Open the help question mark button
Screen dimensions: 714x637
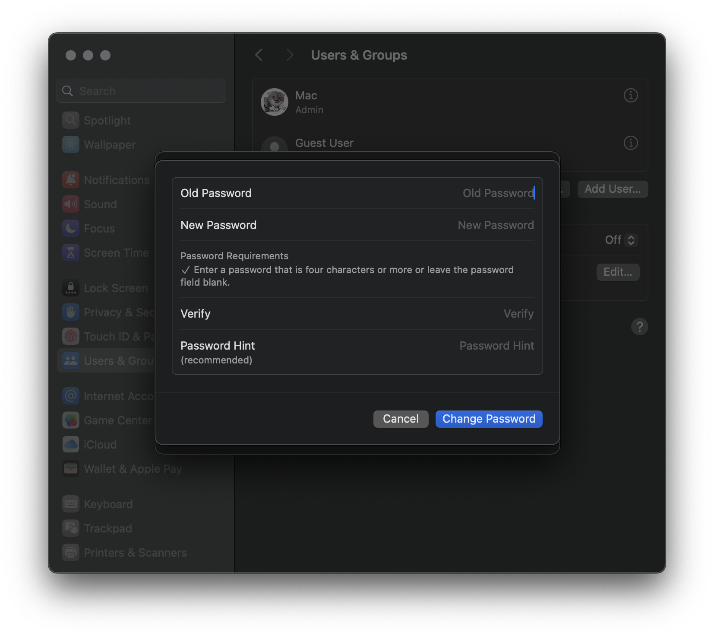click(639, 327)
